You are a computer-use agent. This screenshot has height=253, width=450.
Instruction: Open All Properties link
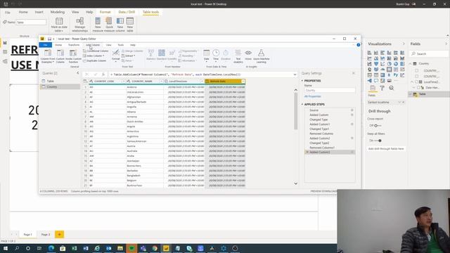[312, 96]
